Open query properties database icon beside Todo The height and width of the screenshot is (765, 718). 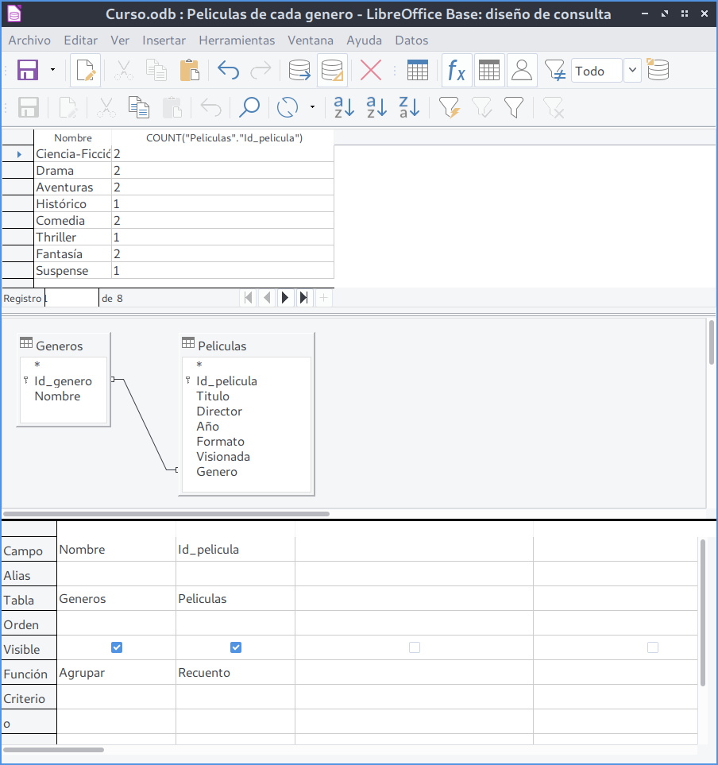click(x=658, y=69)
